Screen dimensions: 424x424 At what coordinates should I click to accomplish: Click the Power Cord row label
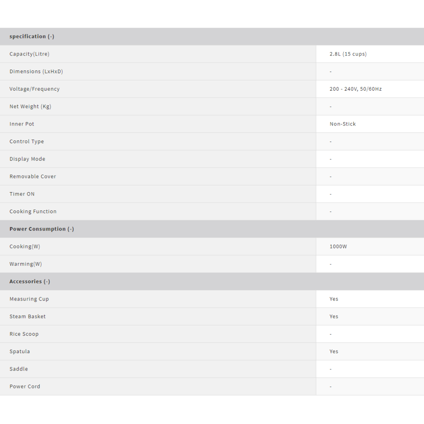coord(25,386)
